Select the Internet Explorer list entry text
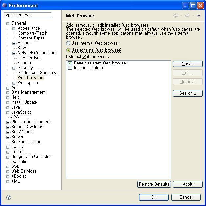This screenshot has width=206, height=206. click(x=89, y=68)
